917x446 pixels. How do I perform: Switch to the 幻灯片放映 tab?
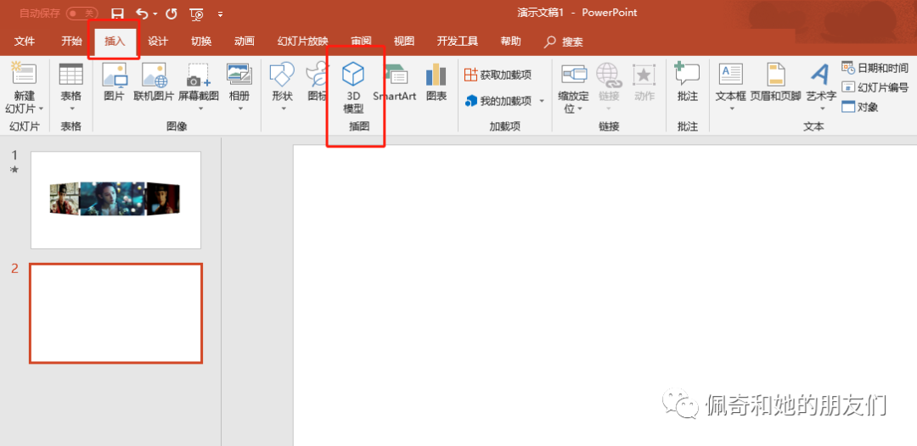[303, 42]
